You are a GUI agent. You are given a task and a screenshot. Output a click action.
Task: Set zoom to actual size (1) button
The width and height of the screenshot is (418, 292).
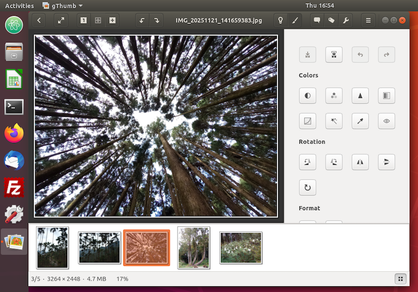click(x=84, y=20)
